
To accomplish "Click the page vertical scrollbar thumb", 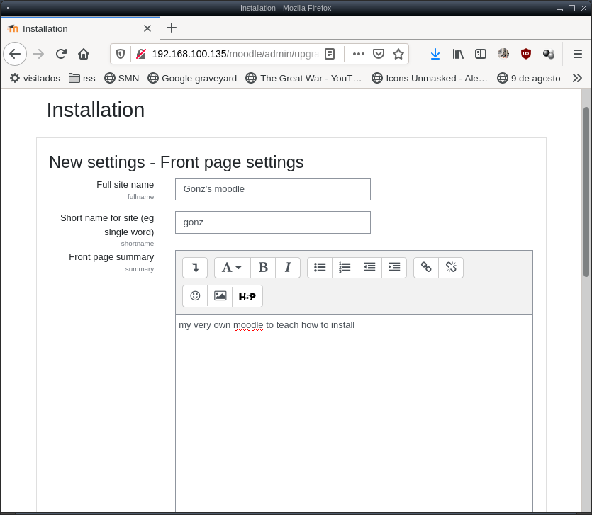I will pos(586,193).
